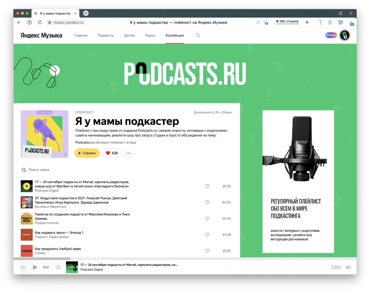370x292 pixels.
Task: Go to the Главное tab
Action: 81,35
